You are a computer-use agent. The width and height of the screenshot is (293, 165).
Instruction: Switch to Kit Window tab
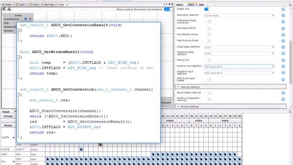tap(8, 5)
